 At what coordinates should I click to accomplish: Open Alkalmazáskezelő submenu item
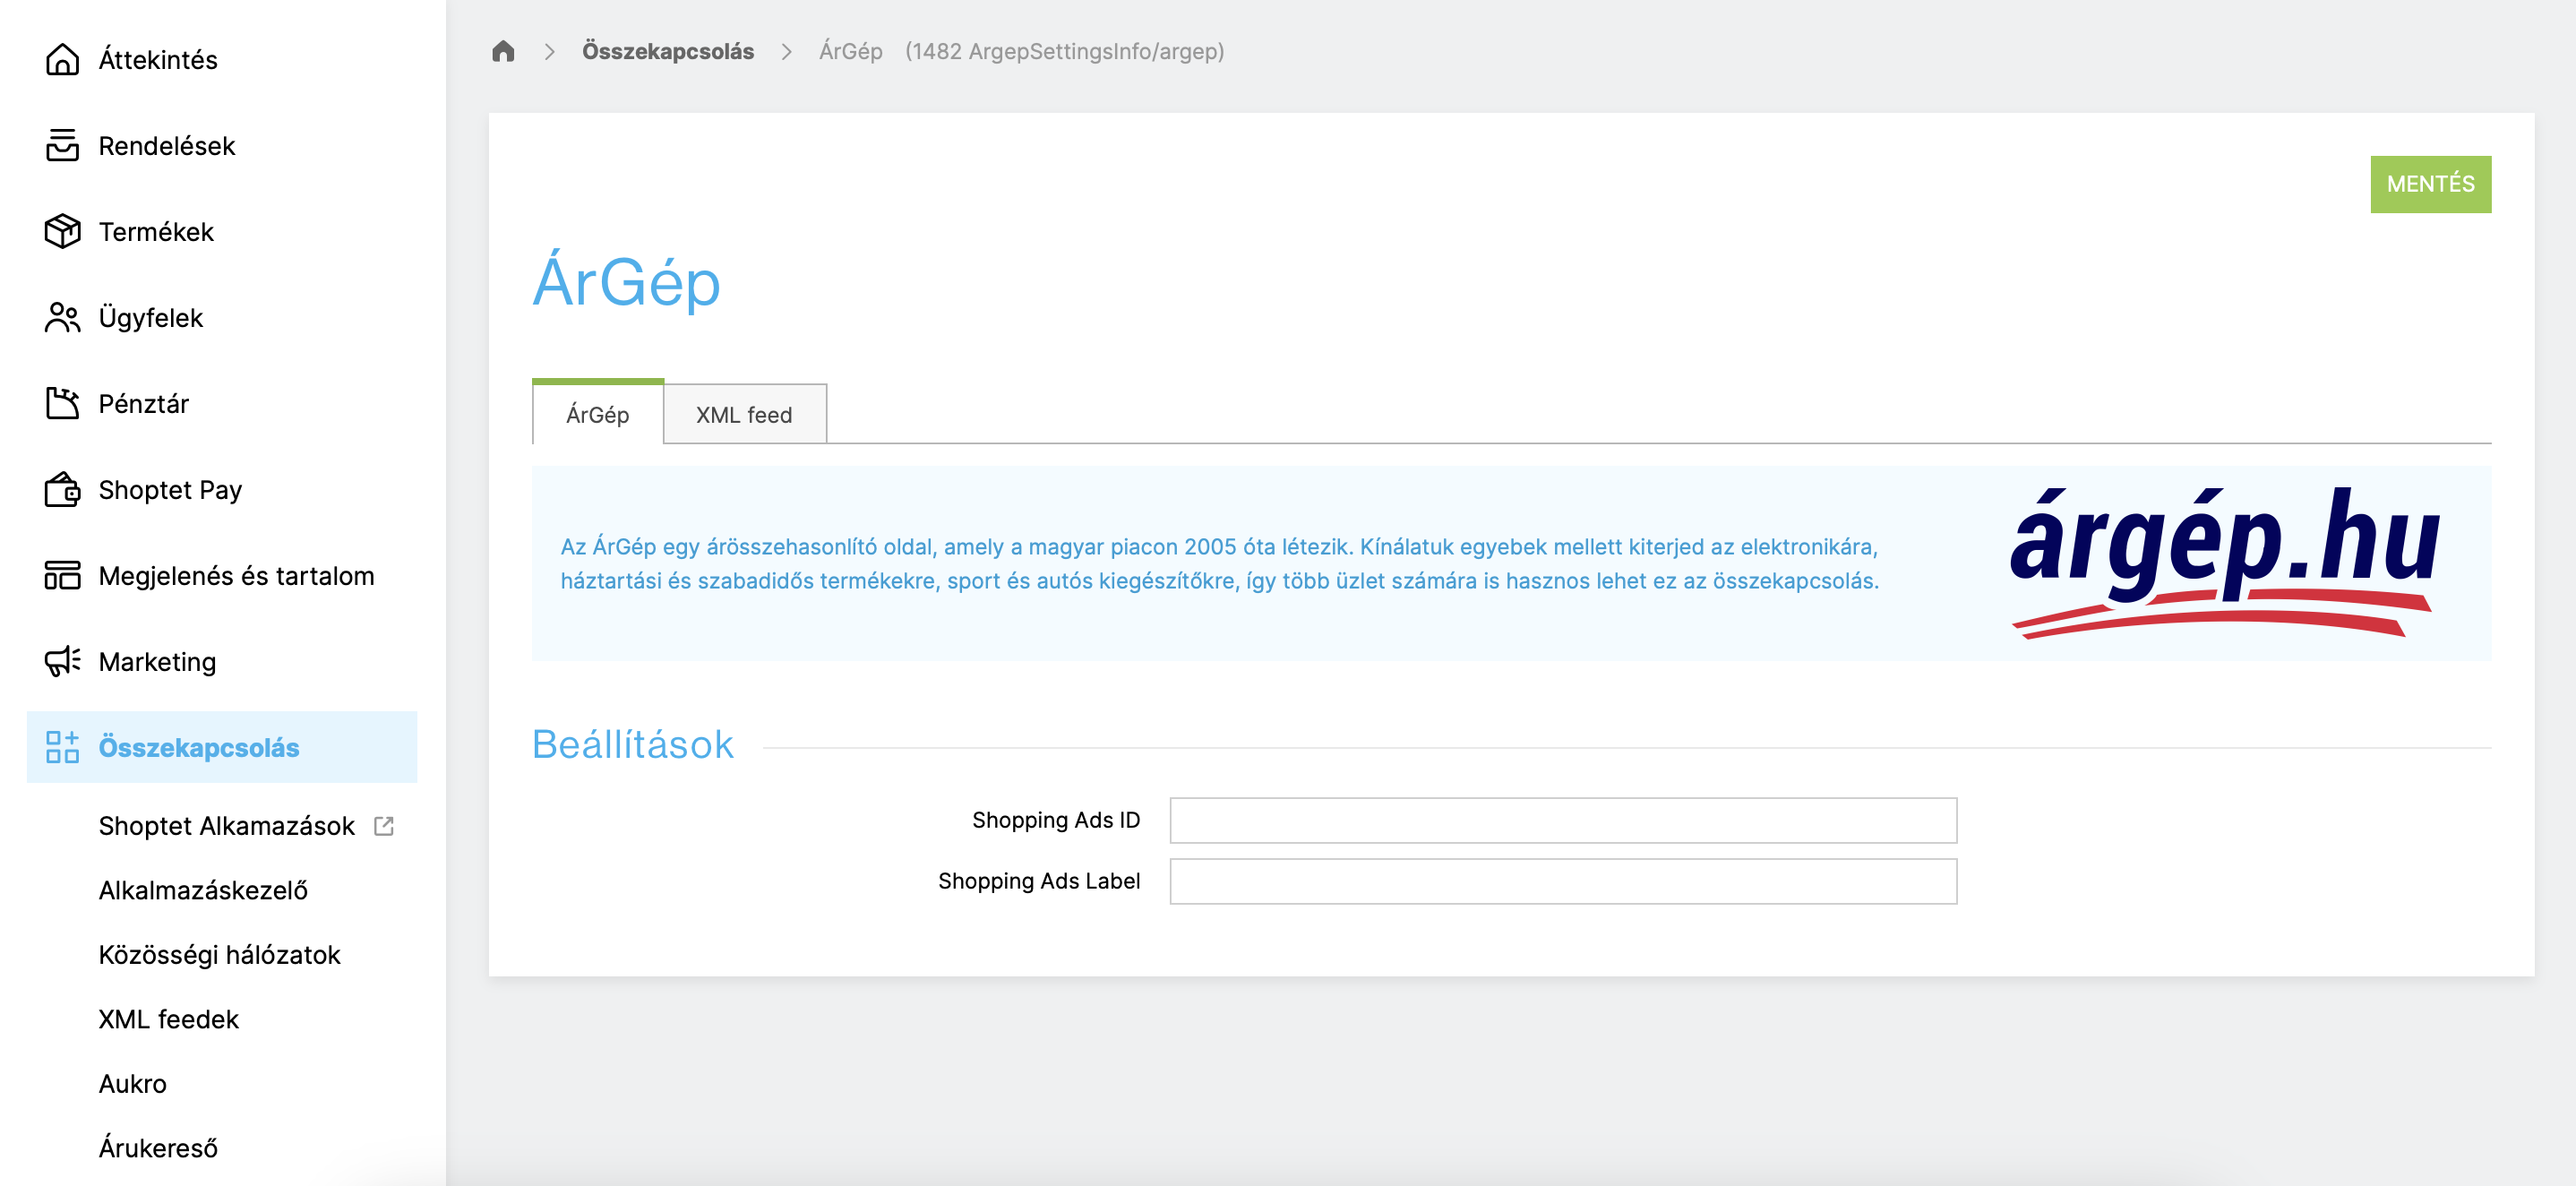click(x=203, y=890)
